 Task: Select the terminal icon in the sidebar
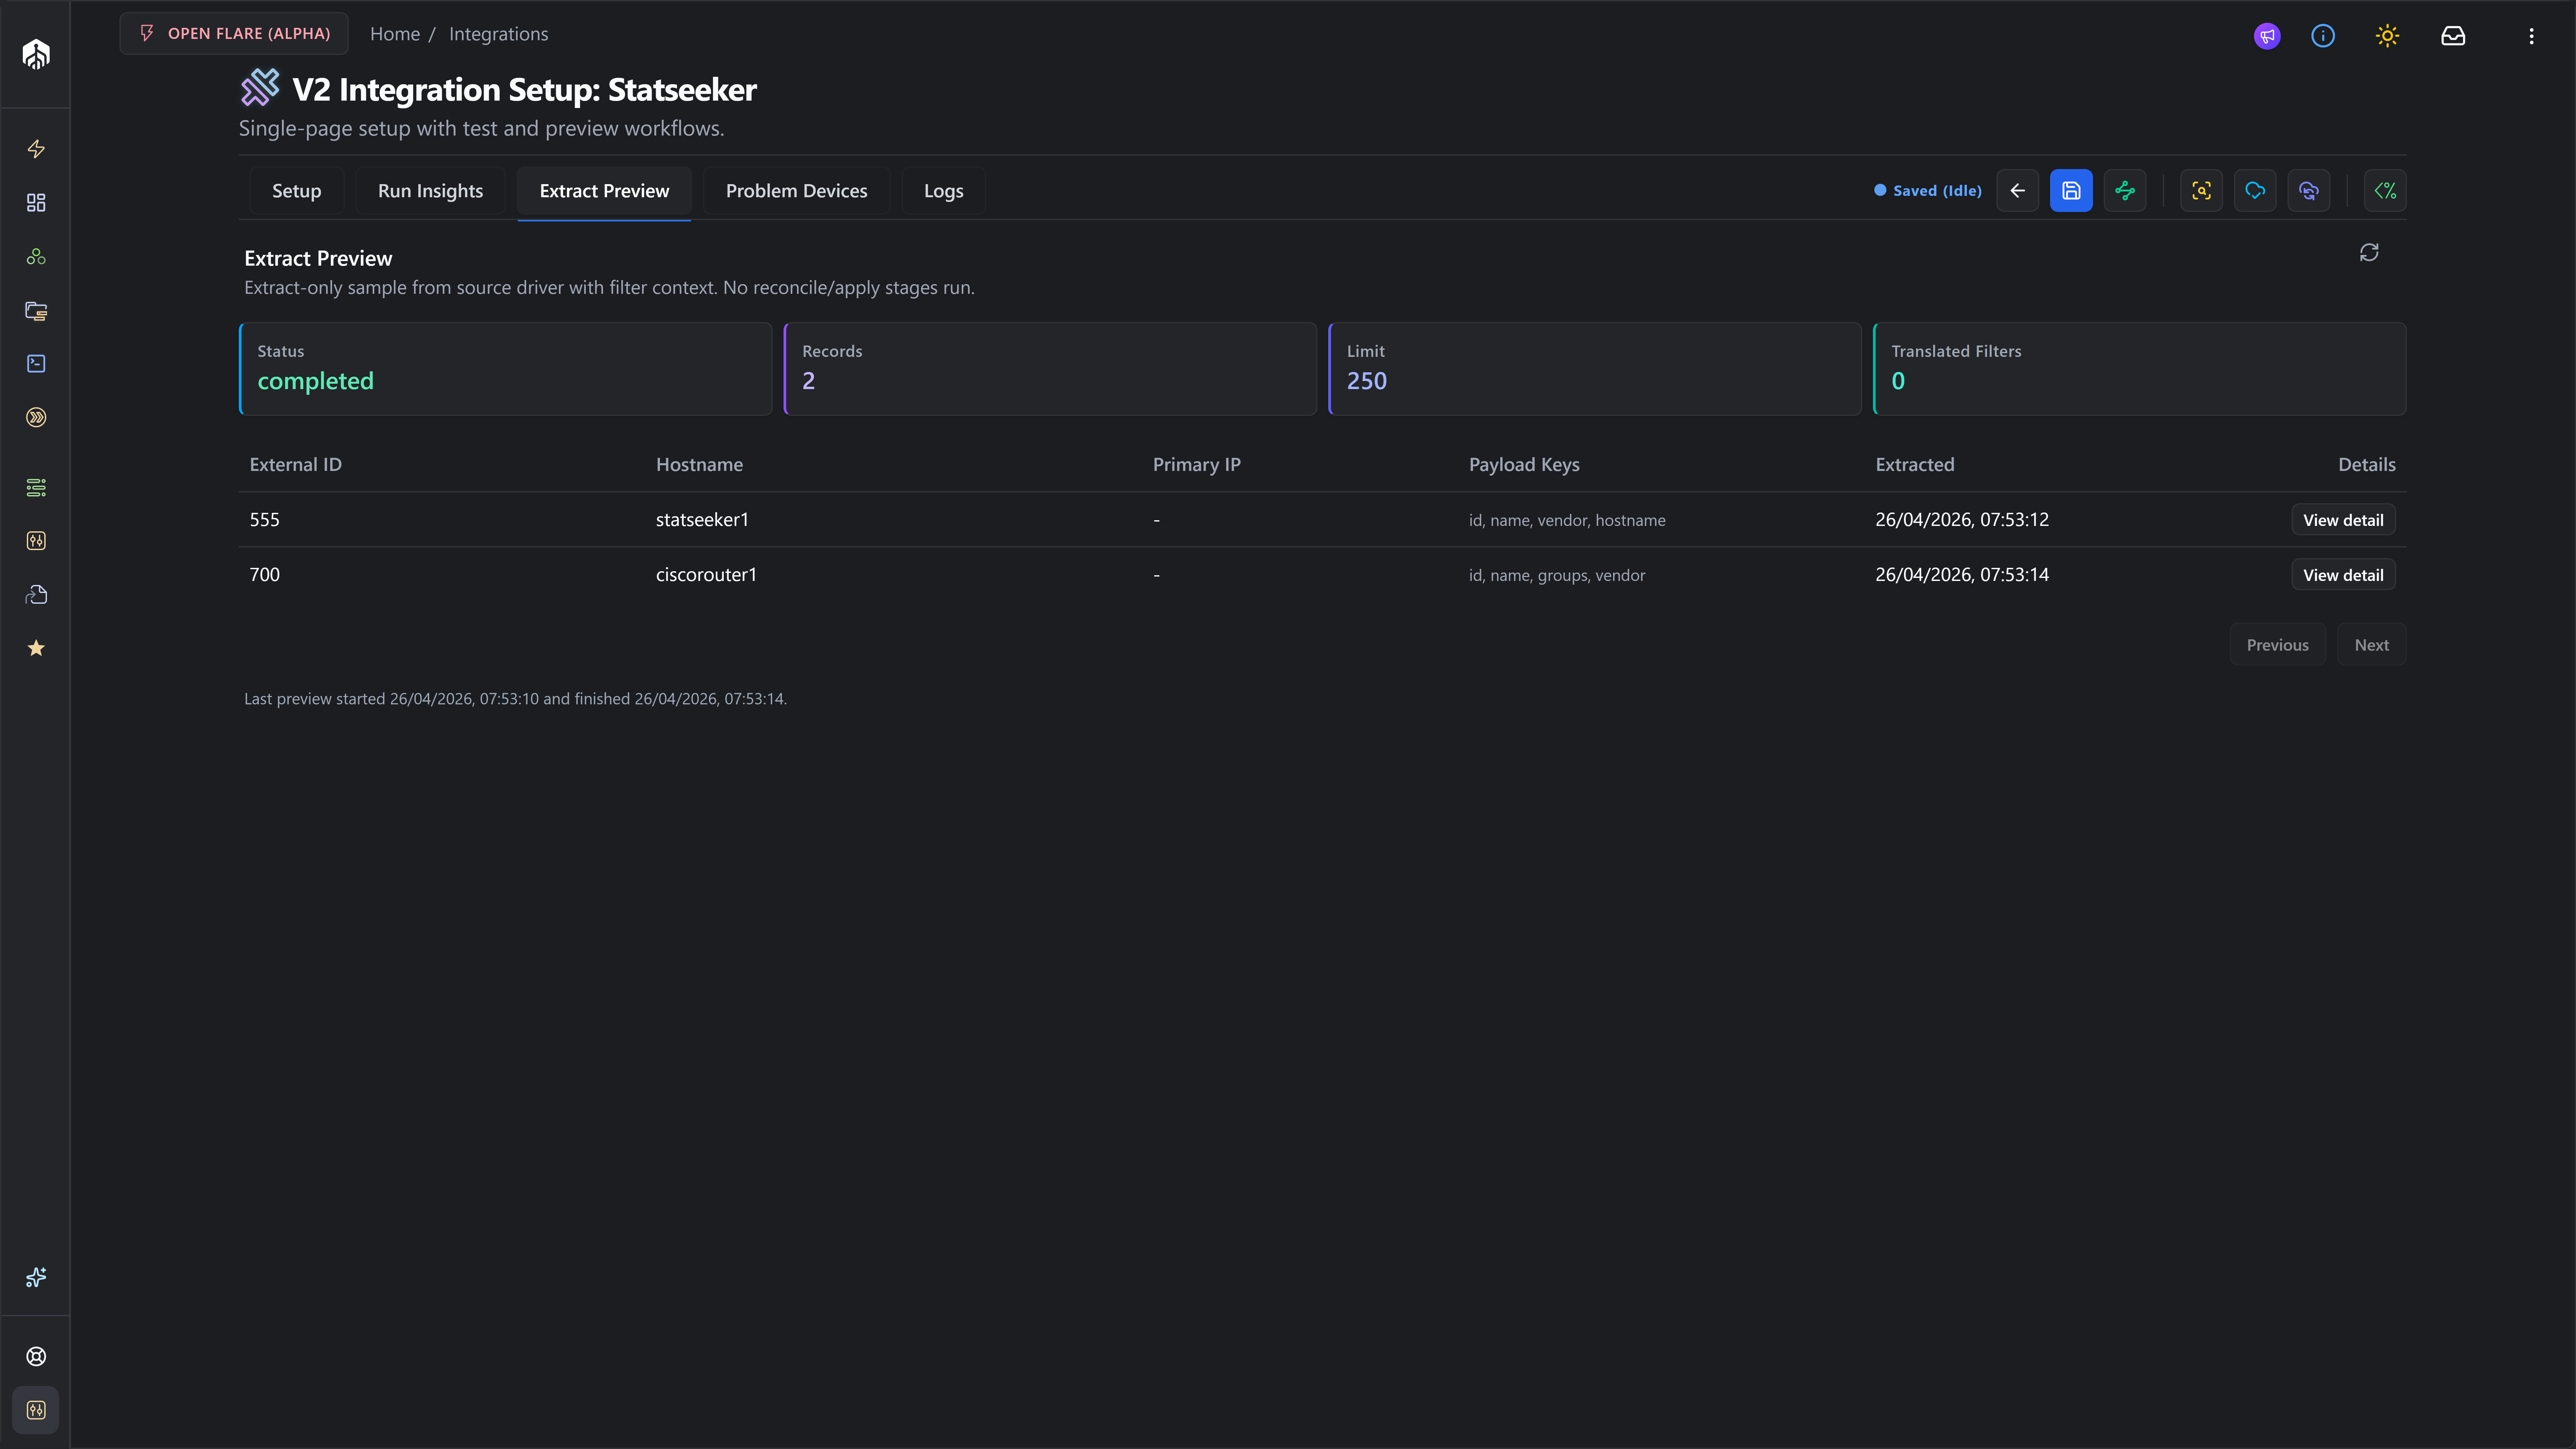tap(36, 363)
